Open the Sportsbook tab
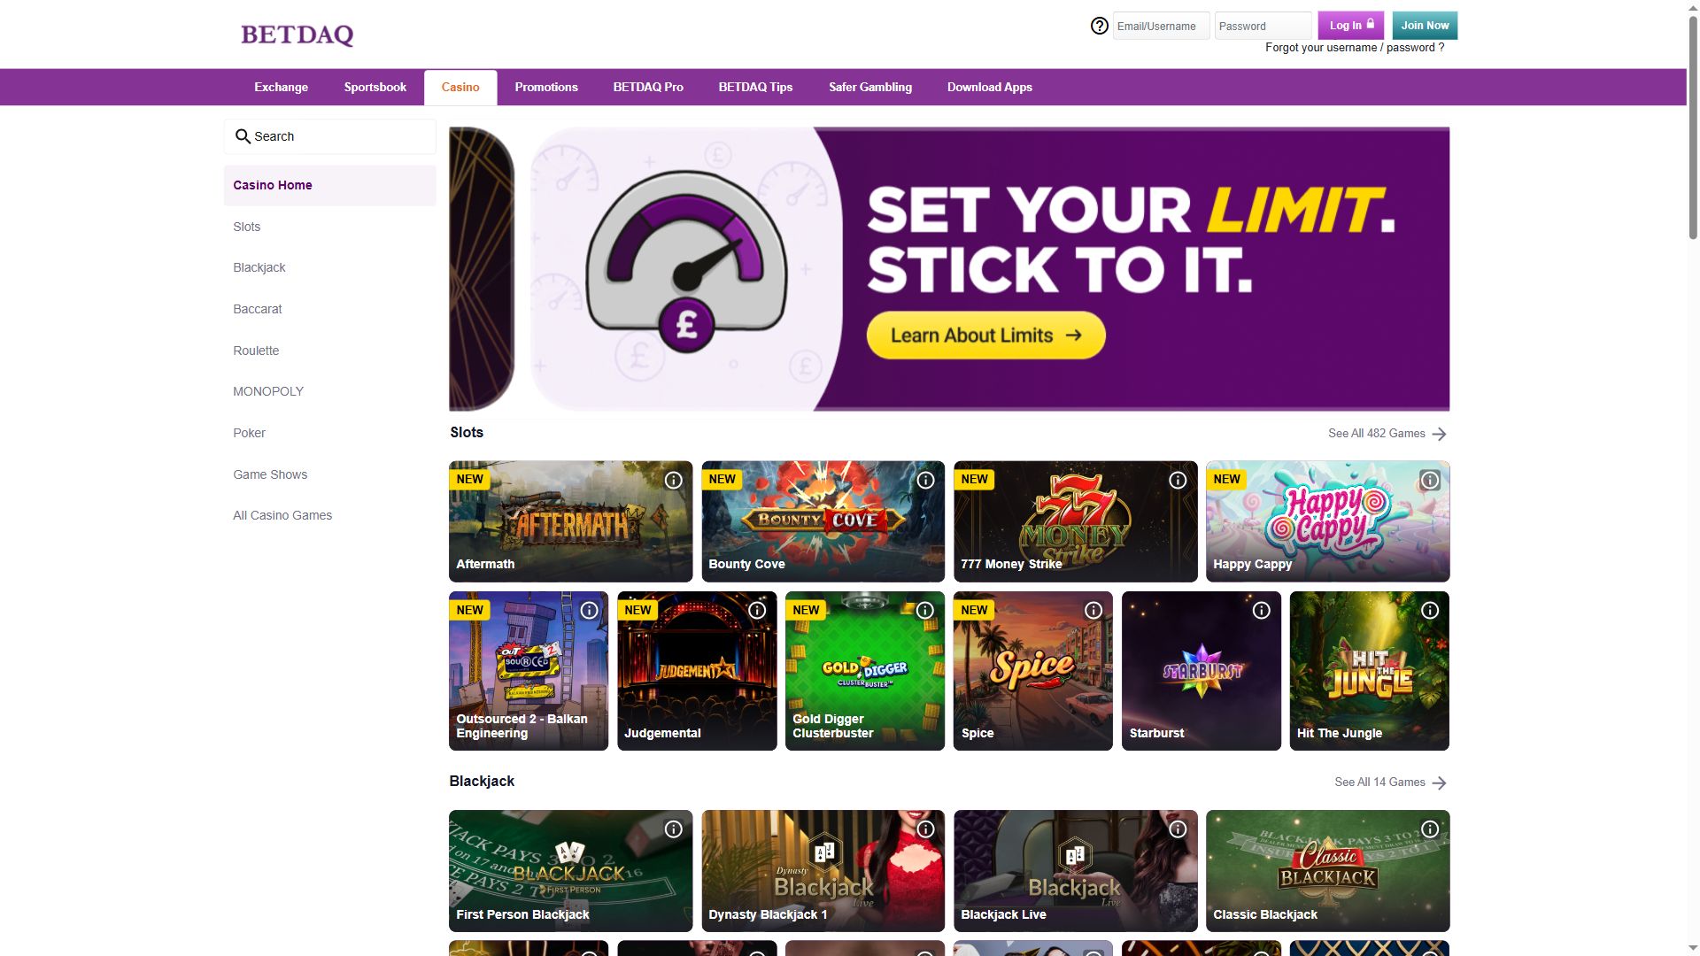Screen dimensions: 1700x956 375,87
